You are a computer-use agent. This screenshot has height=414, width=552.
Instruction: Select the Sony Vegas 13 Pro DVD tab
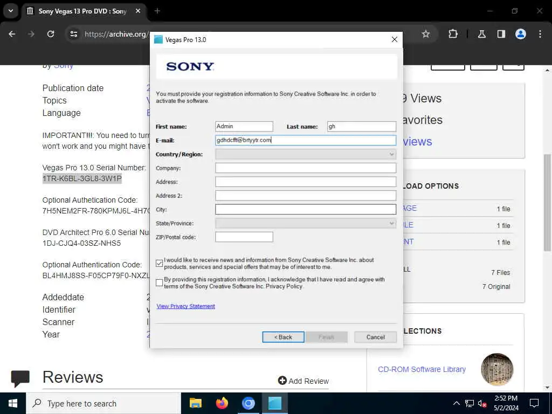coord(82,11)
